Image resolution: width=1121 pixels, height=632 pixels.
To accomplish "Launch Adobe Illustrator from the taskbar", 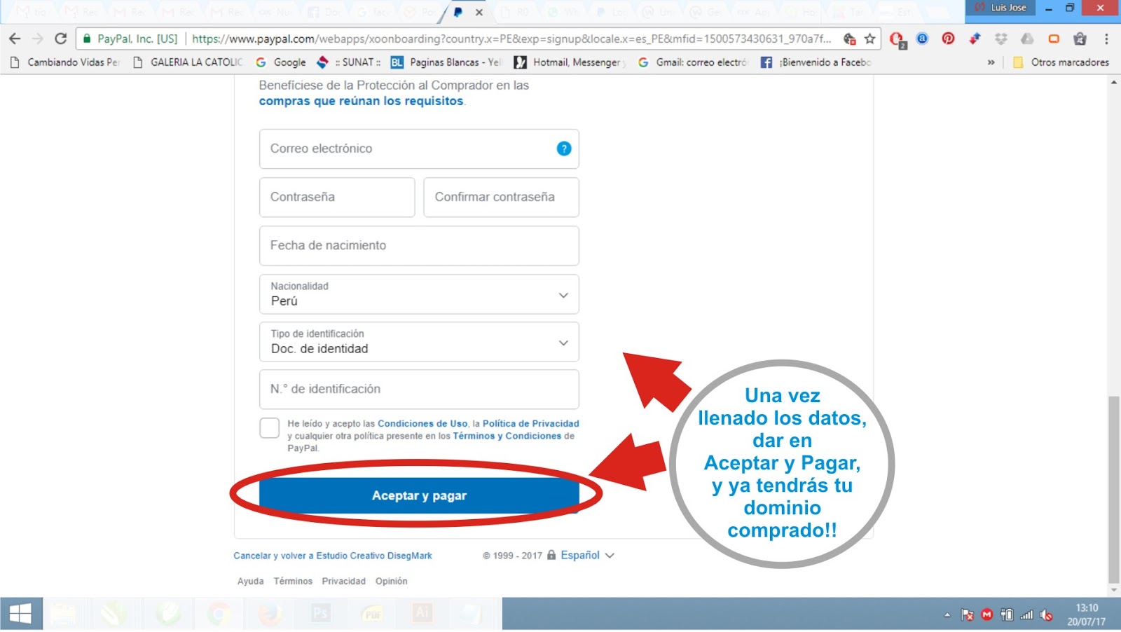I will [422, 612].
